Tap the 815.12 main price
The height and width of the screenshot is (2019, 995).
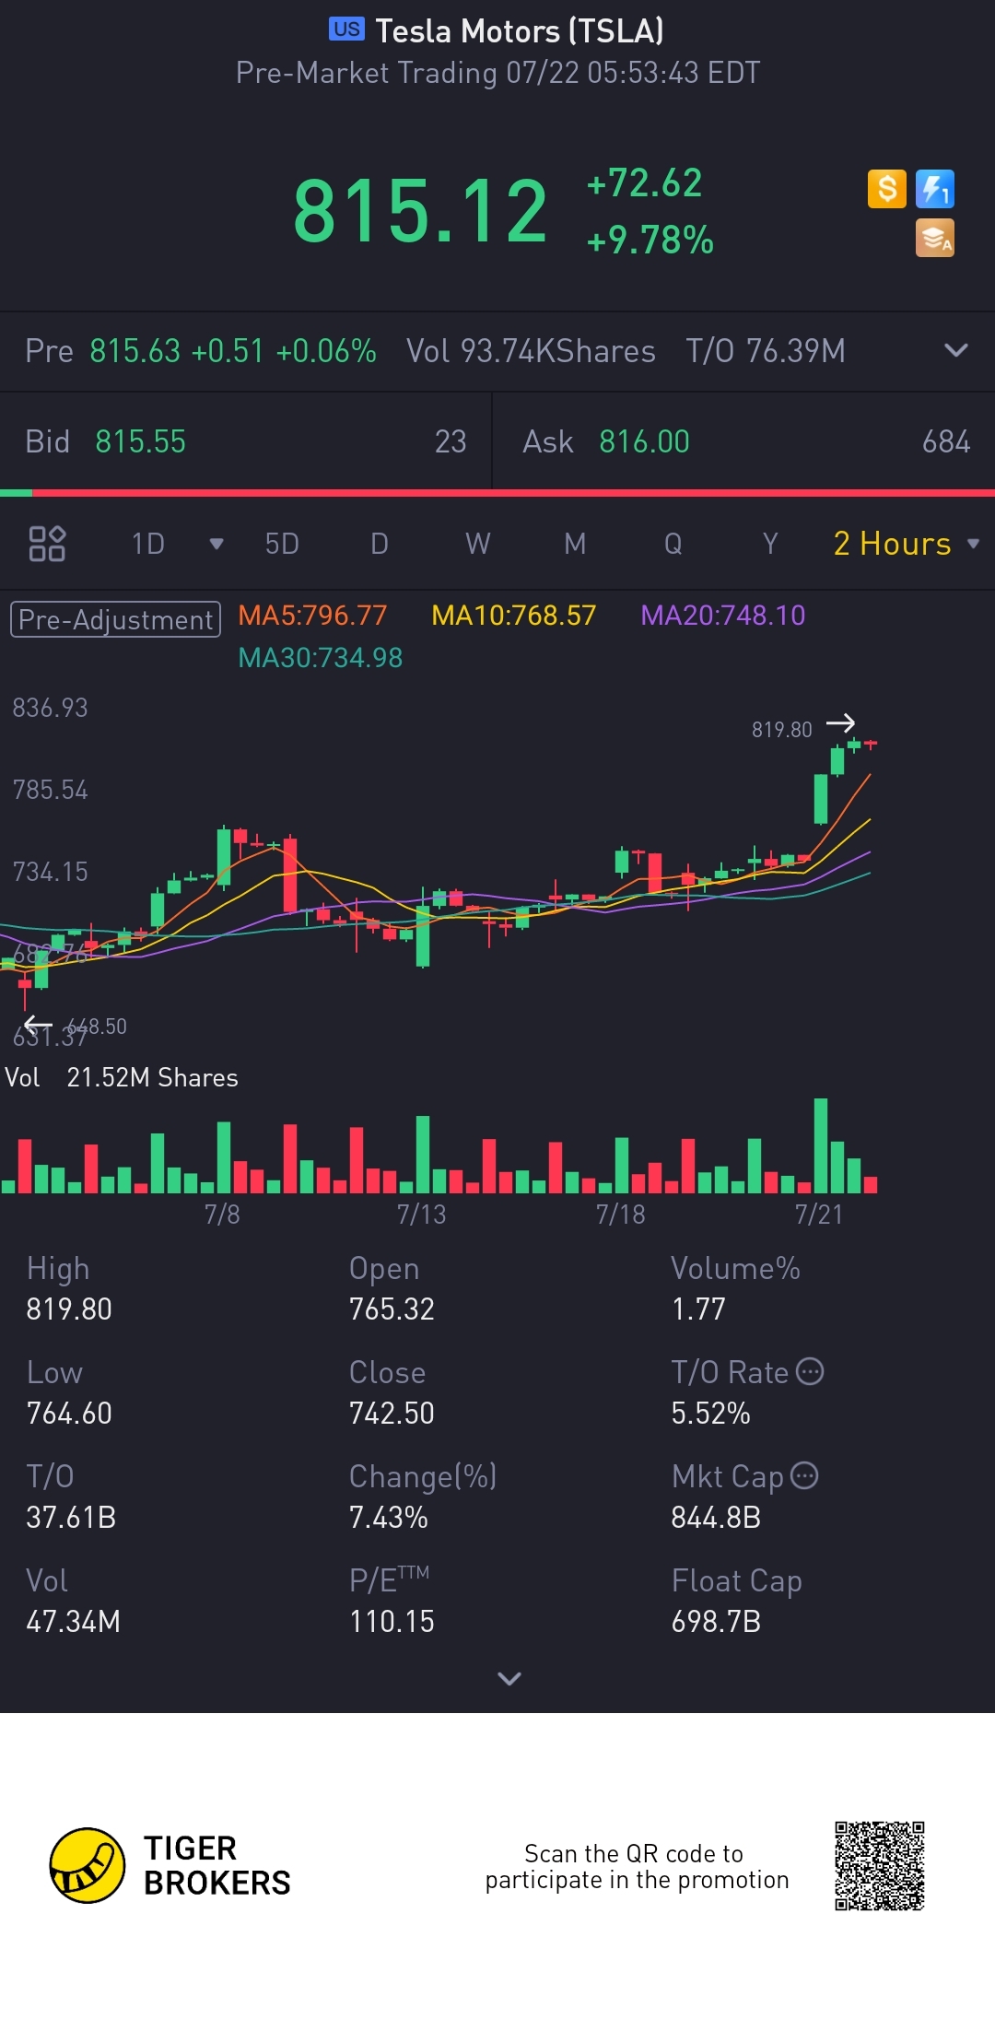click(x=420, y=212)
